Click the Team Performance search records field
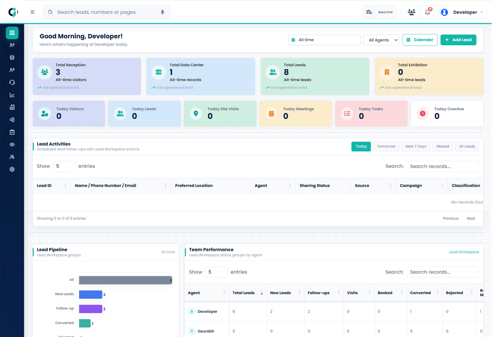 pos(442,272)
